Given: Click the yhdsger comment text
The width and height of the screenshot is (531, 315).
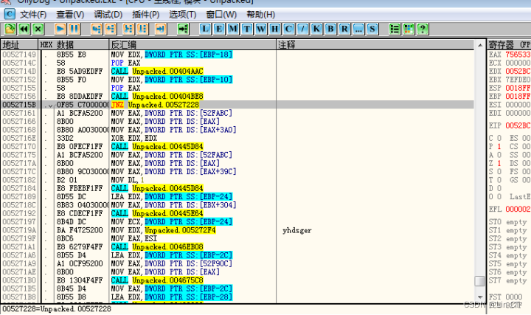Looking at the screenshot, I should click(x=297, y=230).
